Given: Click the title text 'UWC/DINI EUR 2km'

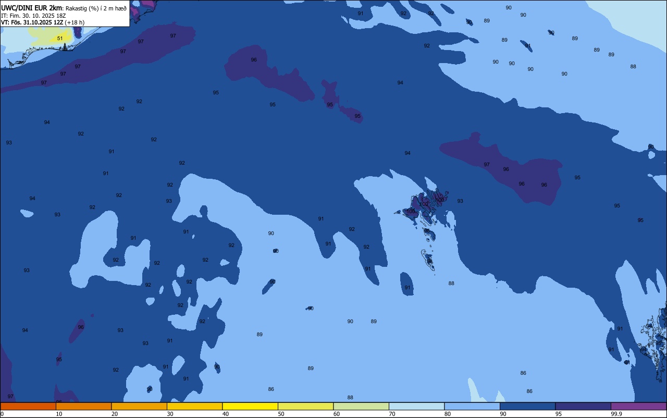Looking at the screenshot, I should pos(32,8).
